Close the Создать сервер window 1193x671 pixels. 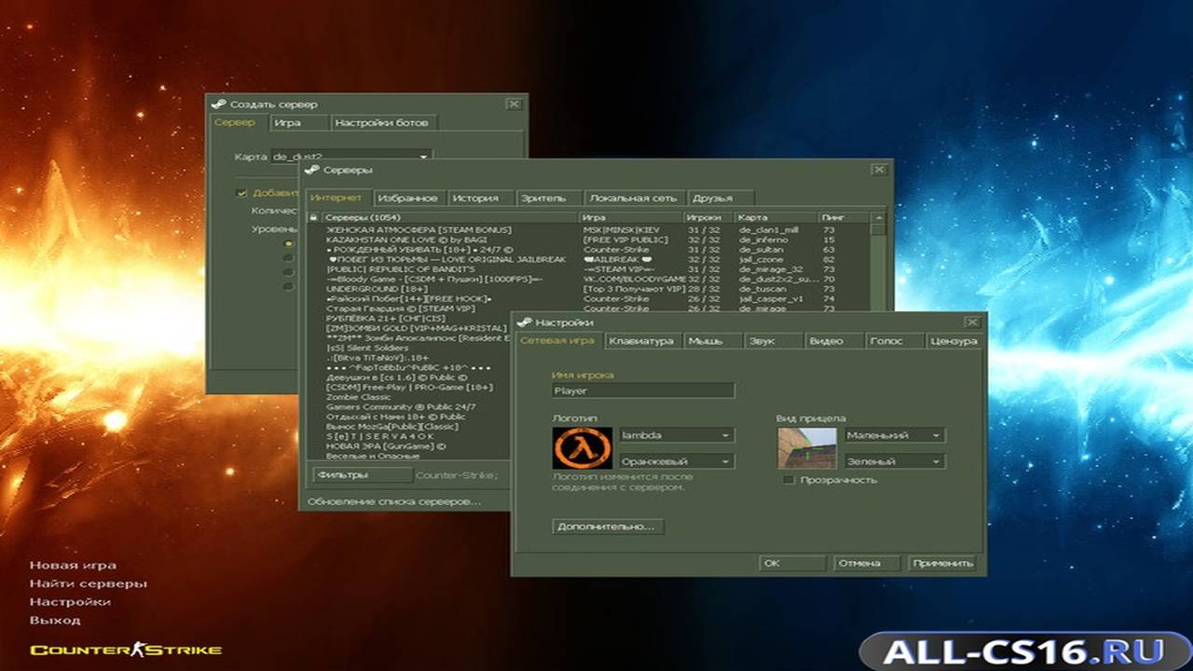tap(514, 103)
